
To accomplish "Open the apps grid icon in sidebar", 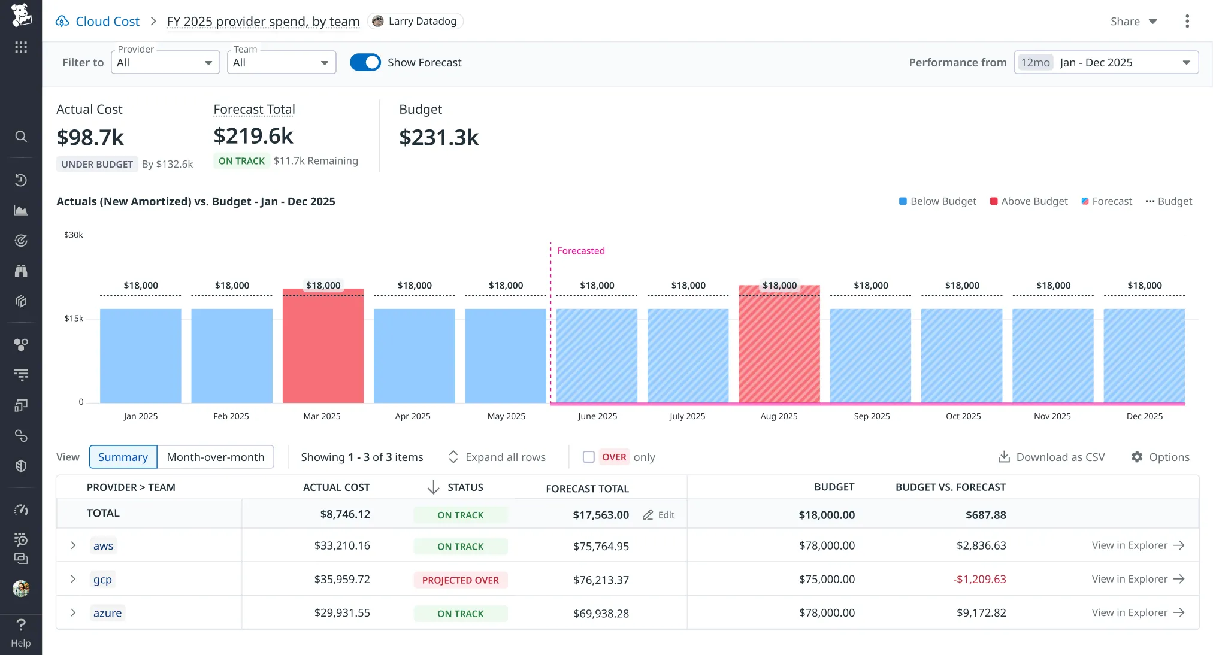I will [x=21, y=47].
